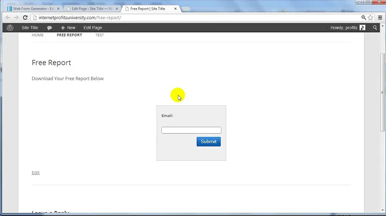
Task: Close the Edit Page tab
Action: click(x=117, y=9)
